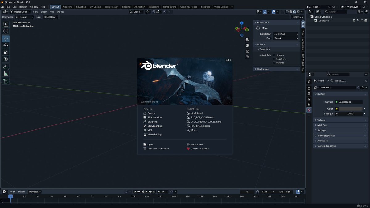
Task: Switch to the Sculpting workspace tab
Action: point(81,7)
